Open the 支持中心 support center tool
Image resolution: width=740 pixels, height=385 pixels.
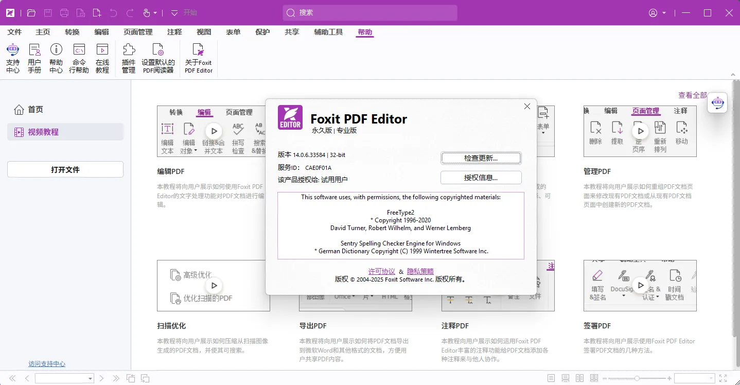13,58
